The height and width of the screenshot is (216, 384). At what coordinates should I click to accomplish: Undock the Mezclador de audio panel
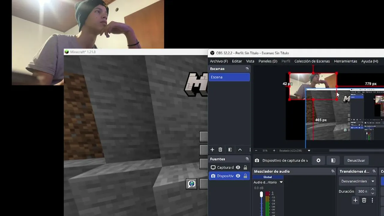pos(333,171)
